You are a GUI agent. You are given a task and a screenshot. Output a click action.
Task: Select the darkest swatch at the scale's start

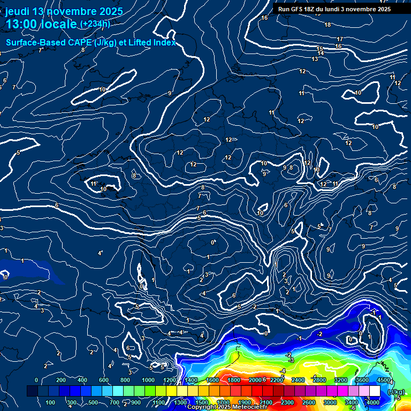32,391
